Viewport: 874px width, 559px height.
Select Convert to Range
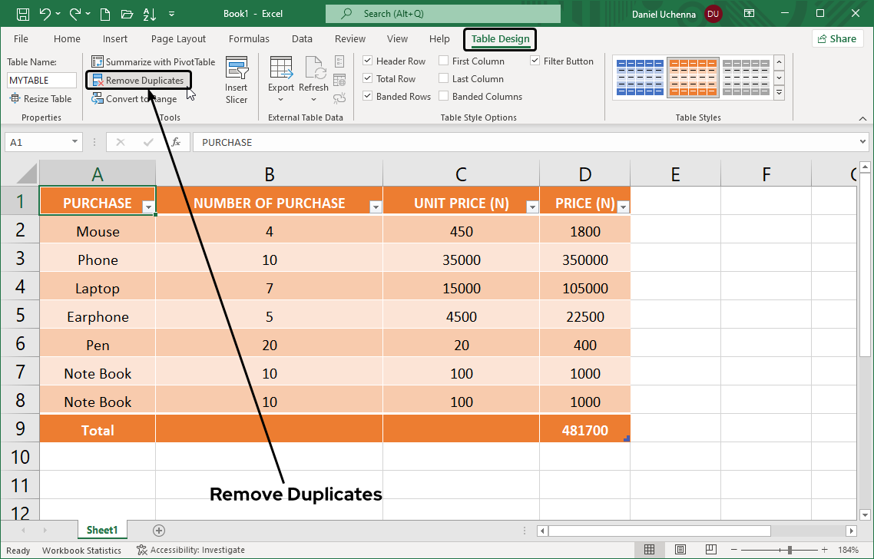(x=134, y=98)
